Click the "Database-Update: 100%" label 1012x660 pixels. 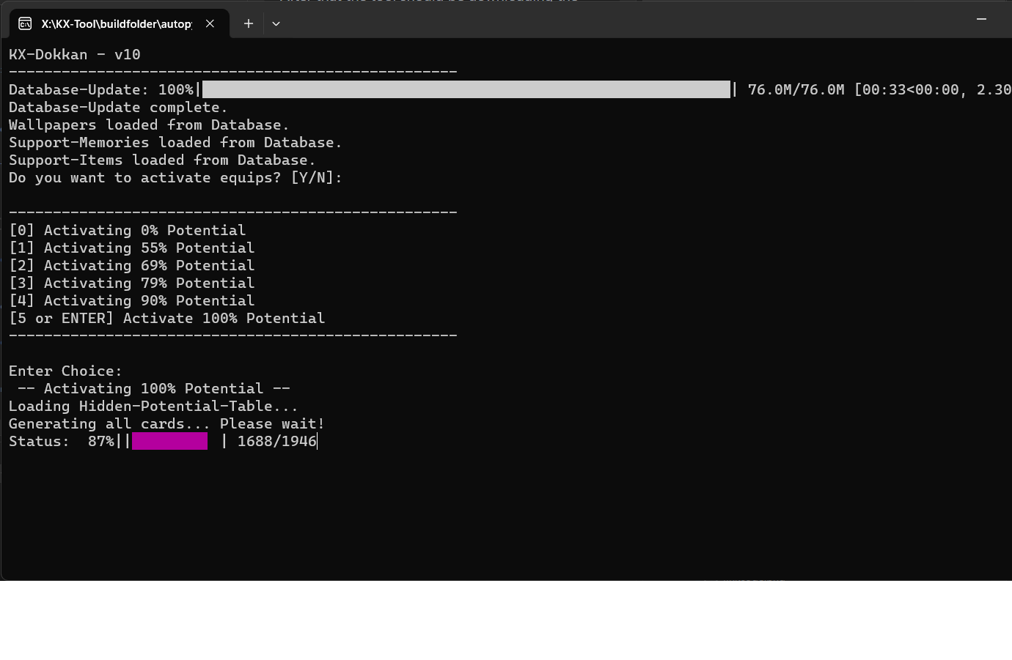click(100, 89)
